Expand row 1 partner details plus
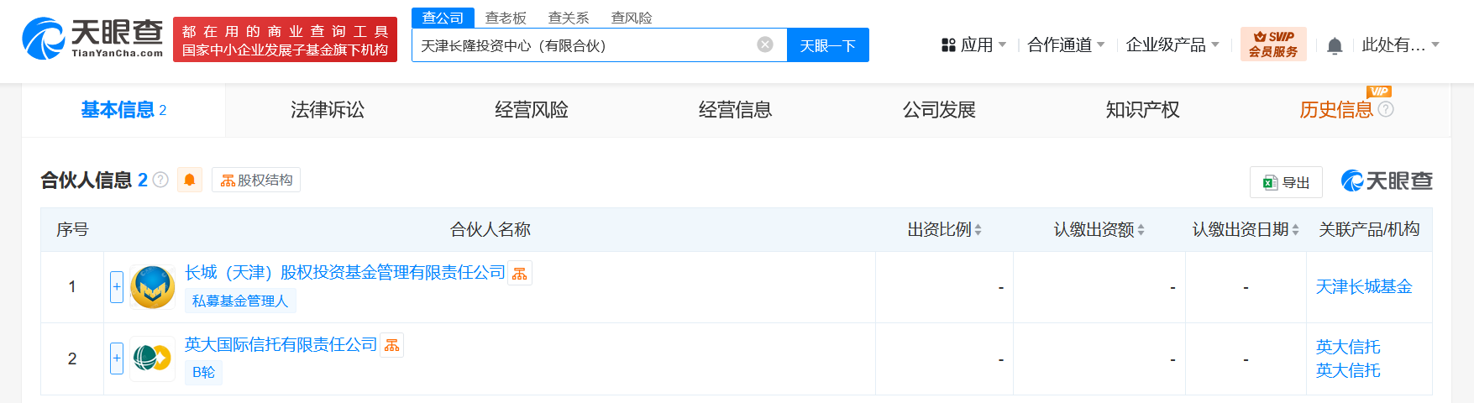The image size is (1474, 403). pos(117,287)
